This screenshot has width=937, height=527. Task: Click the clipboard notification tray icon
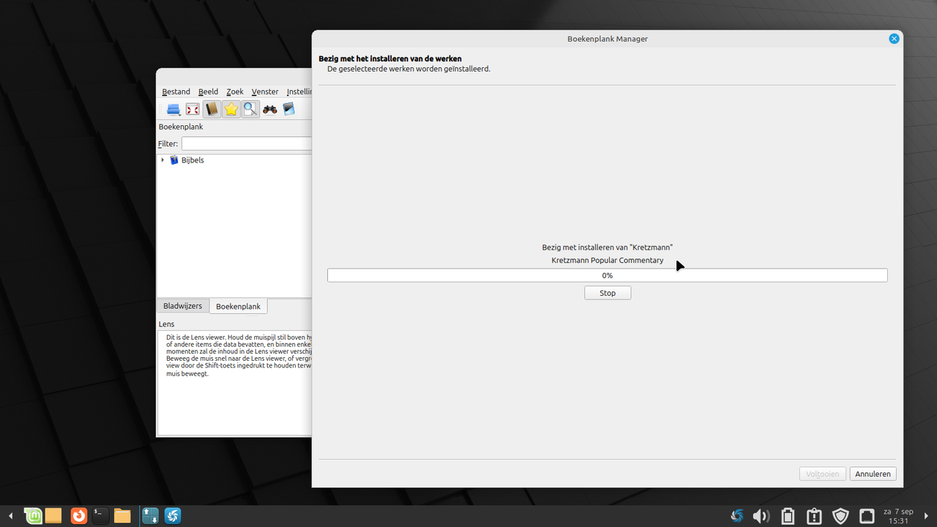tap(814, 516)
